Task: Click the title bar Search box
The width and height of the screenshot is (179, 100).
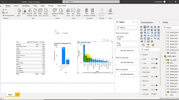Action: click(91, 2)
